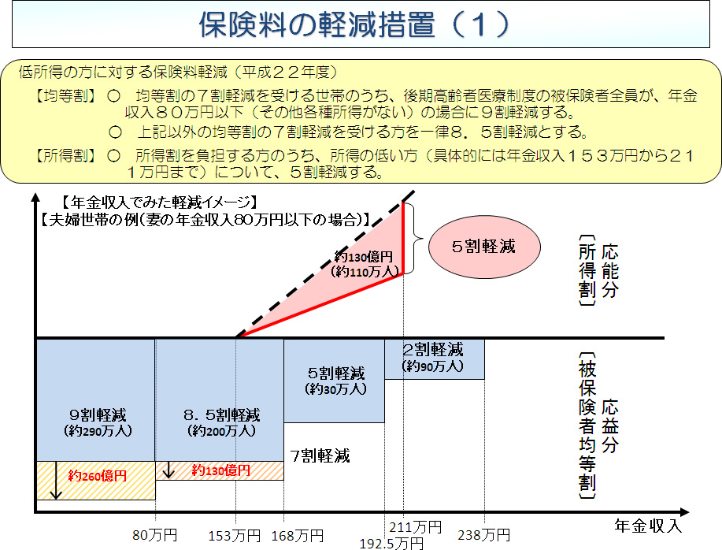Click the 238万円 axis label
This screenshot has height=550, width=722.
(486, 535)
